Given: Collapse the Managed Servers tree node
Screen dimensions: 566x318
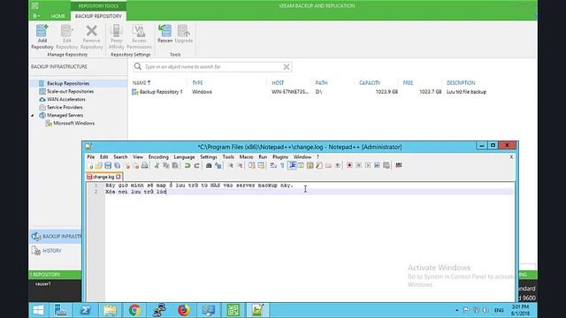Looking at the screenshot, I should 33,116.
